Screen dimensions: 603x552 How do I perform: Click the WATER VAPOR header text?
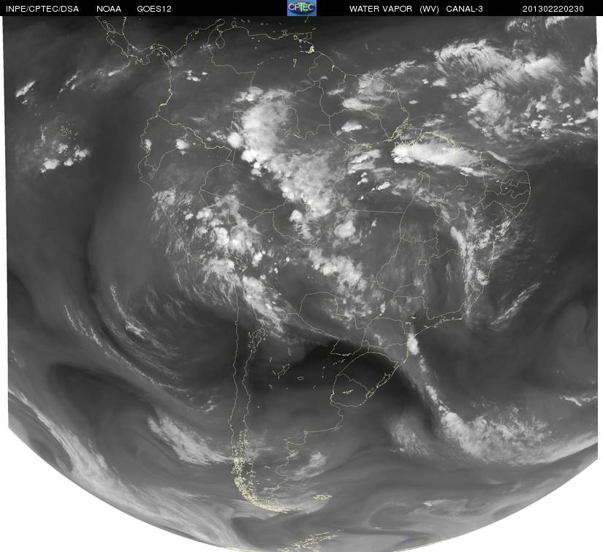(x=380, y=9)
